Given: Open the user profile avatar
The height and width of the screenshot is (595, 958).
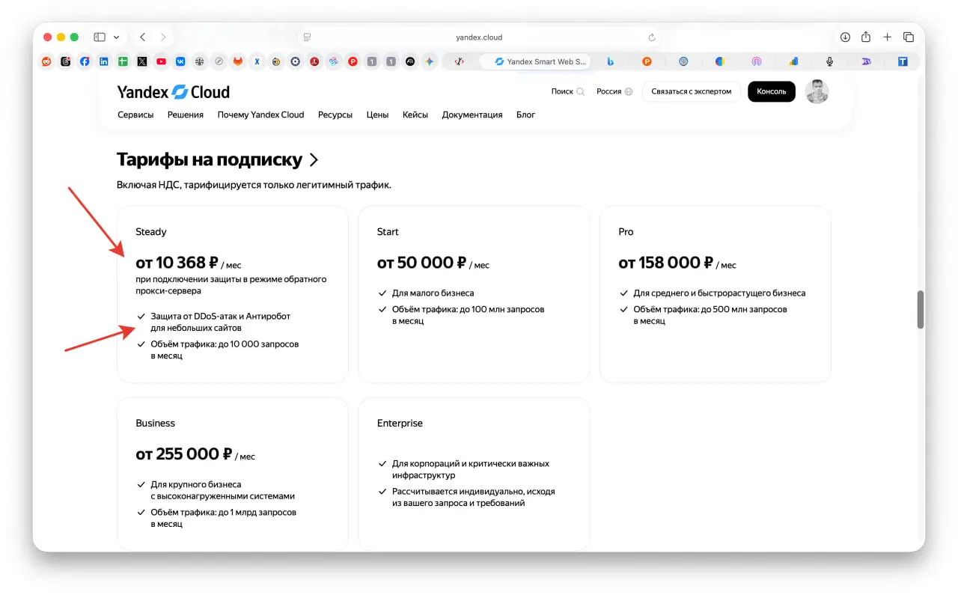Looking at the screenshot, I should pyautogui.click(x=817, y=91).
